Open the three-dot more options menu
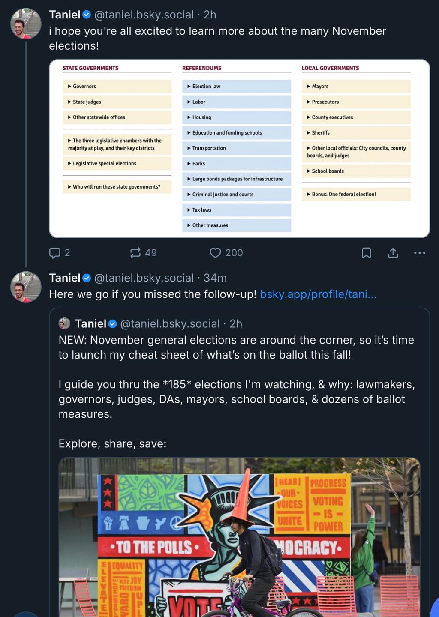The width and height of the screenshot is (439, 617). tap(420, 253)
